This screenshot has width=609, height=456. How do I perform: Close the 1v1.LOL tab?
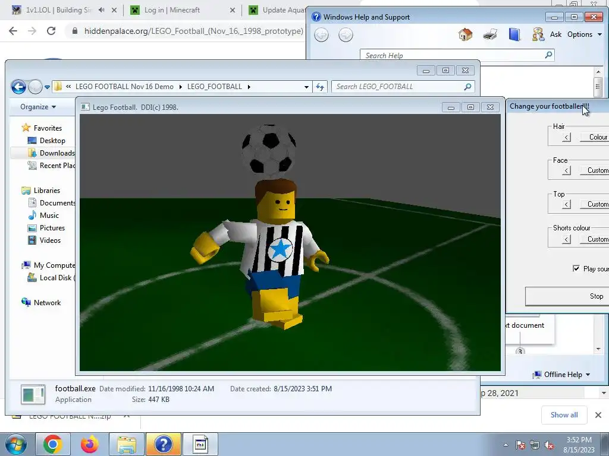[114, 11]
